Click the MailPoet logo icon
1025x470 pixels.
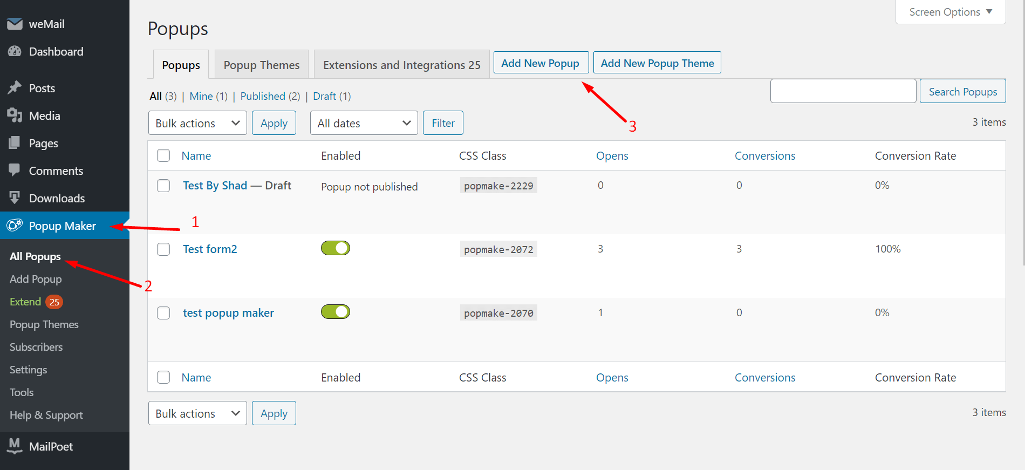tap(15, 446)
